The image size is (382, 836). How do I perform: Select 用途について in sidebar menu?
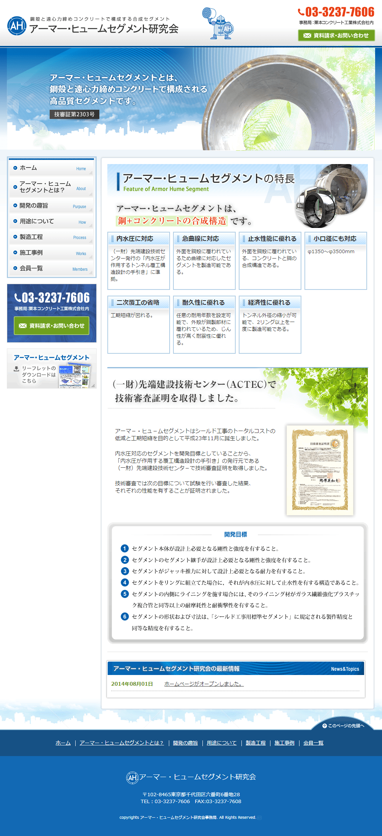tap(52, 221)
